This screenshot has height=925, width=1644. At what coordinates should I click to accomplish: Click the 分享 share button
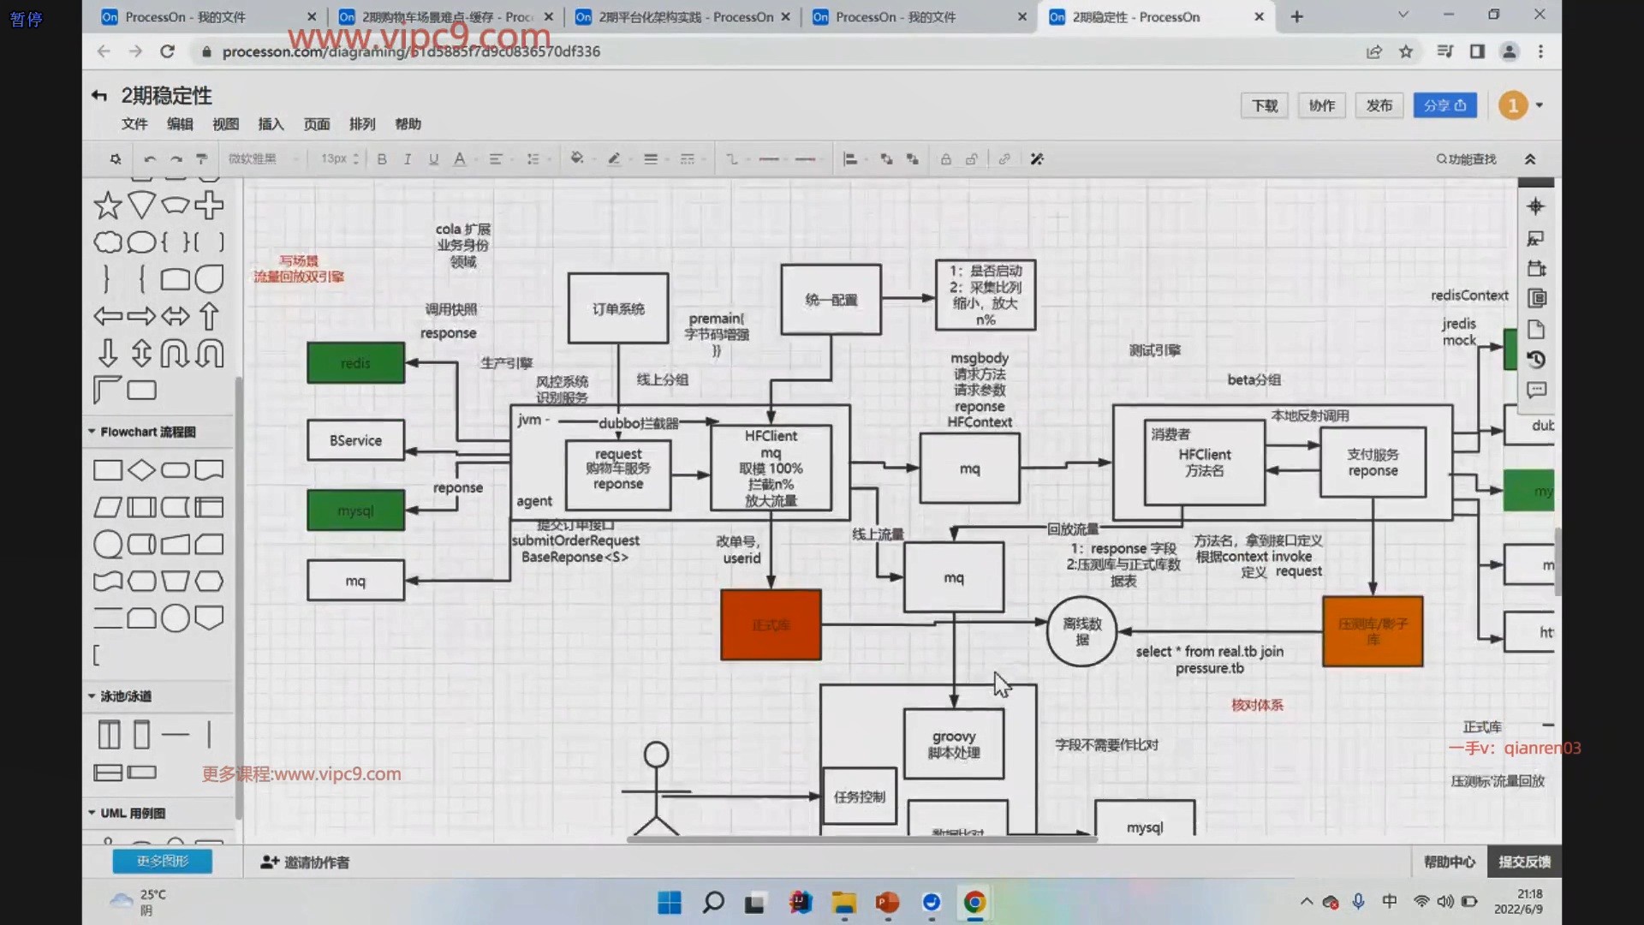coord(1444,105)
